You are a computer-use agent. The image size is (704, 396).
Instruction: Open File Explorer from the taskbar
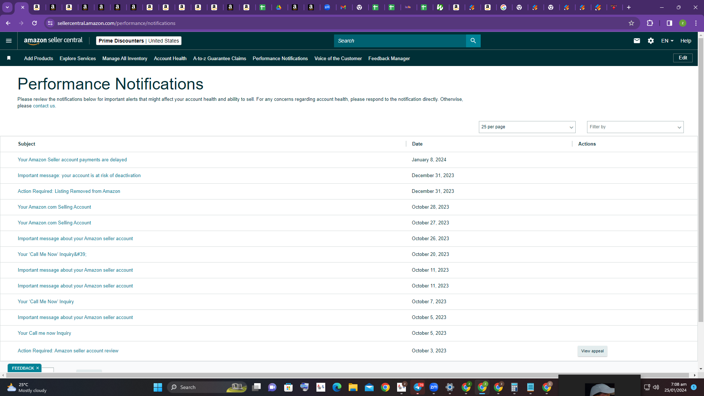click(353, 387)
